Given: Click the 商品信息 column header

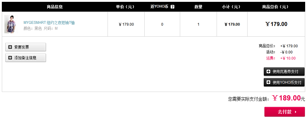Looking at the screenshot, I should click(55, 7).
